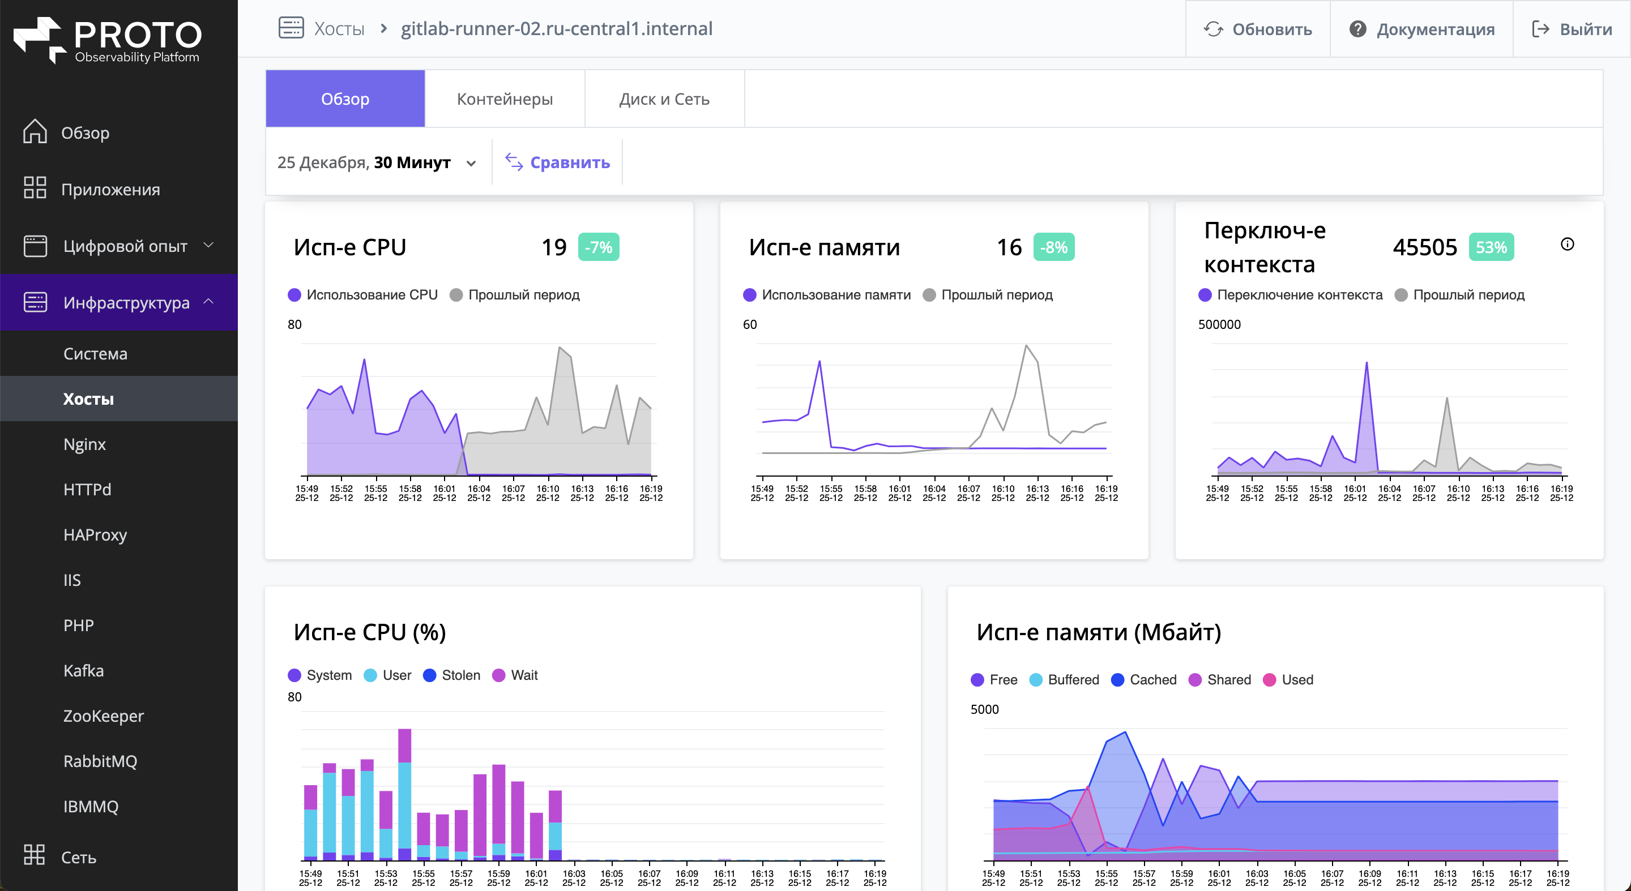Click the hosts breadcrumb server icon
Image resolution: width=1631 pixels, height=891 pixels.
click(x=291, y=28)
